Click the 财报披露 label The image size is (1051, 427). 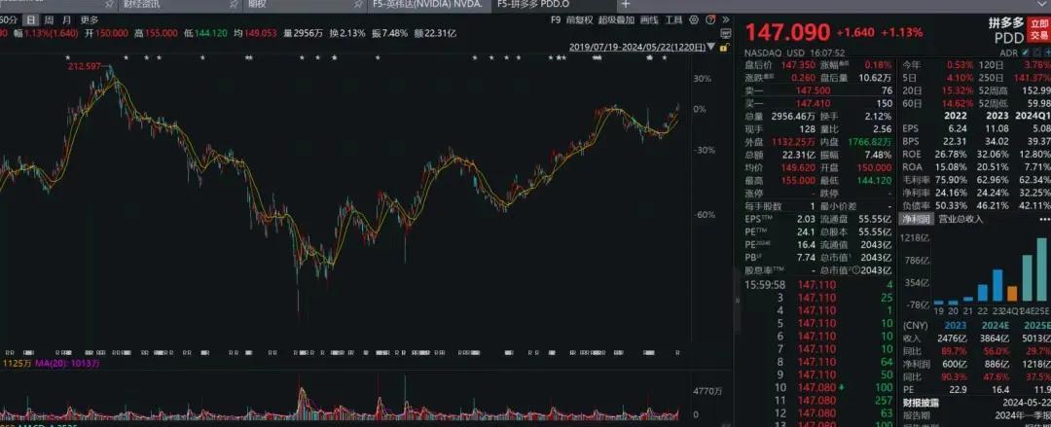point(921,402)
